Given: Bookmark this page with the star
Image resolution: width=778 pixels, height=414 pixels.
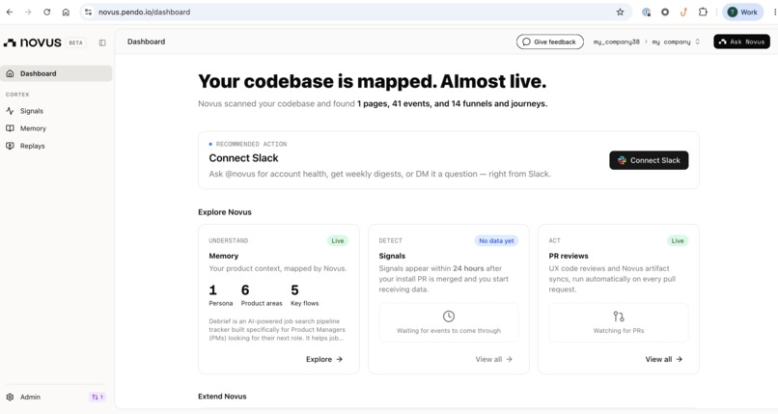Looking at the screenshot, I should 621,12.
